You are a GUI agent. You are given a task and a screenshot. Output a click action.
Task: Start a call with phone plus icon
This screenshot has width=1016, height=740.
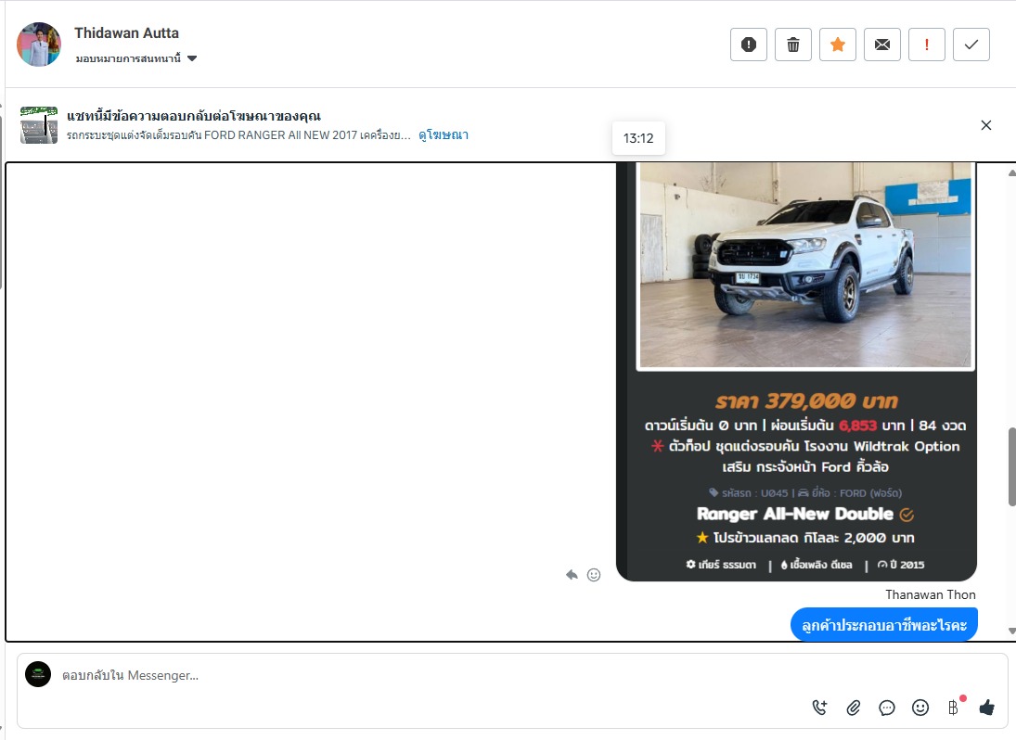point(819,708)
